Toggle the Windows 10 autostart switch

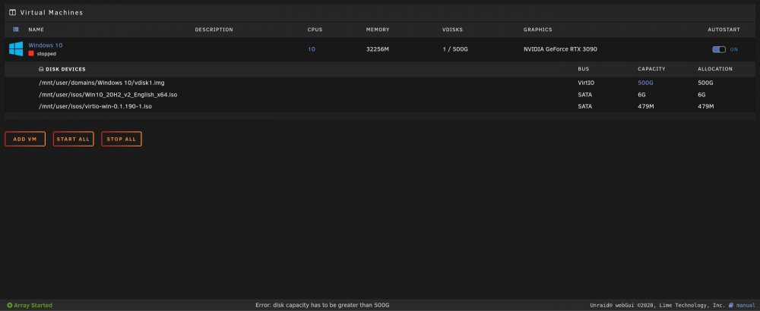coord(719,49)
